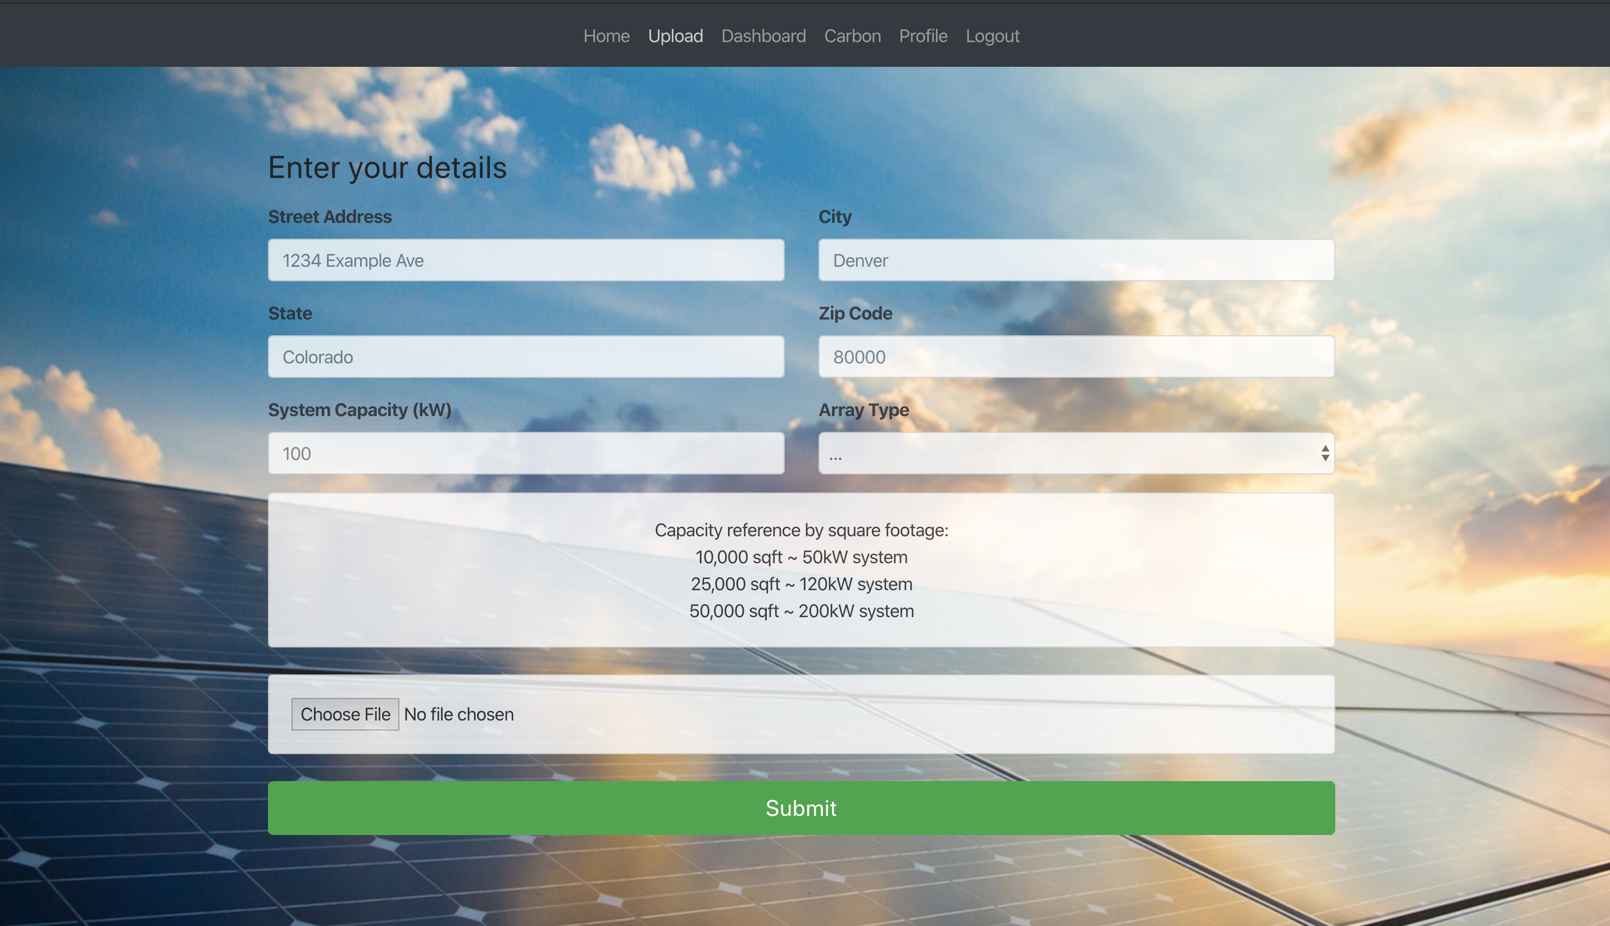Click the '25,000 sqft ~ 120kW system' line
Screen dimensions: 1610x926
[x=801, y=584]
